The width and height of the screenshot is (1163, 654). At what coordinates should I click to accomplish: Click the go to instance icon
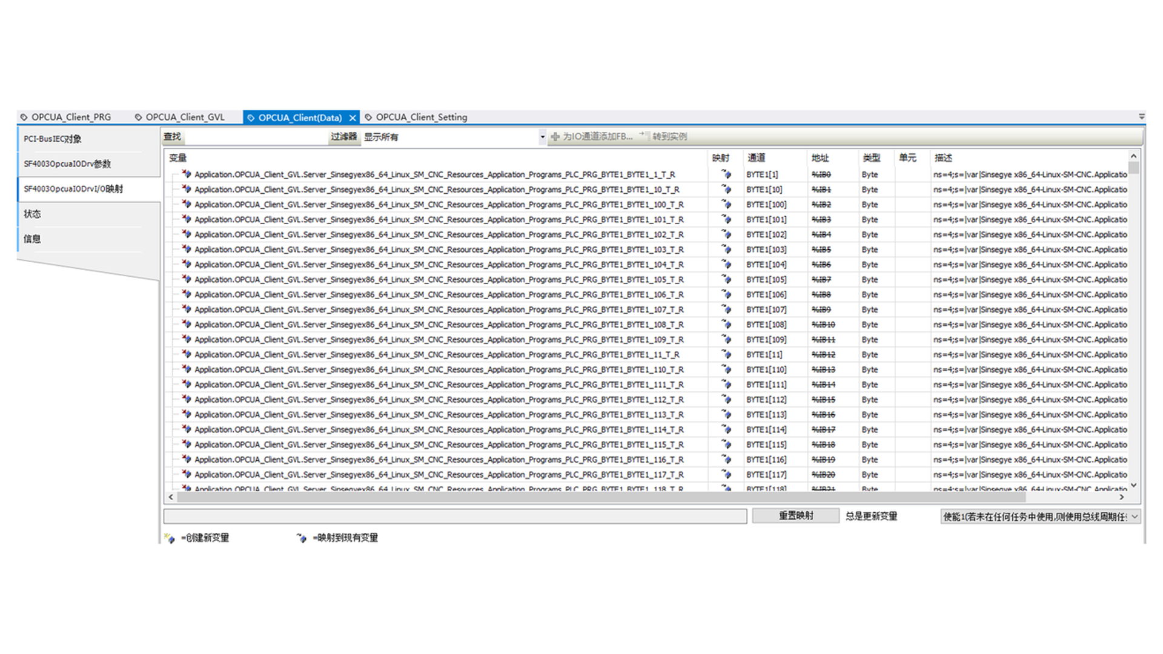(x=644, y=136)
